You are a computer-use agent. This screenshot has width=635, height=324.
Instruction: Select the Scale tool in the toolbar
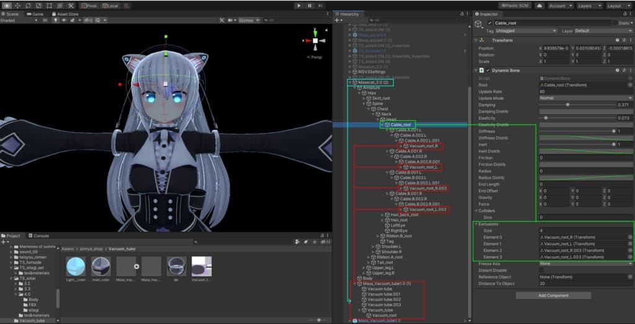click(x=40, y=5)
